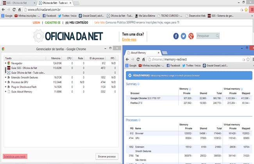Image resolution: width=254 pixels, height=164 pixels.
Task: Click the Envie-nos link
Action: [x=129, y=39]
